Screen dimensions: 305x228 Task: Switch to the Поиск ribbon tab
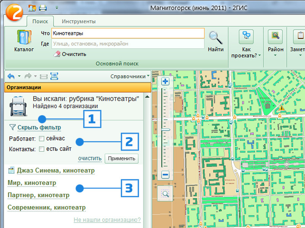(x=40, y=21)
